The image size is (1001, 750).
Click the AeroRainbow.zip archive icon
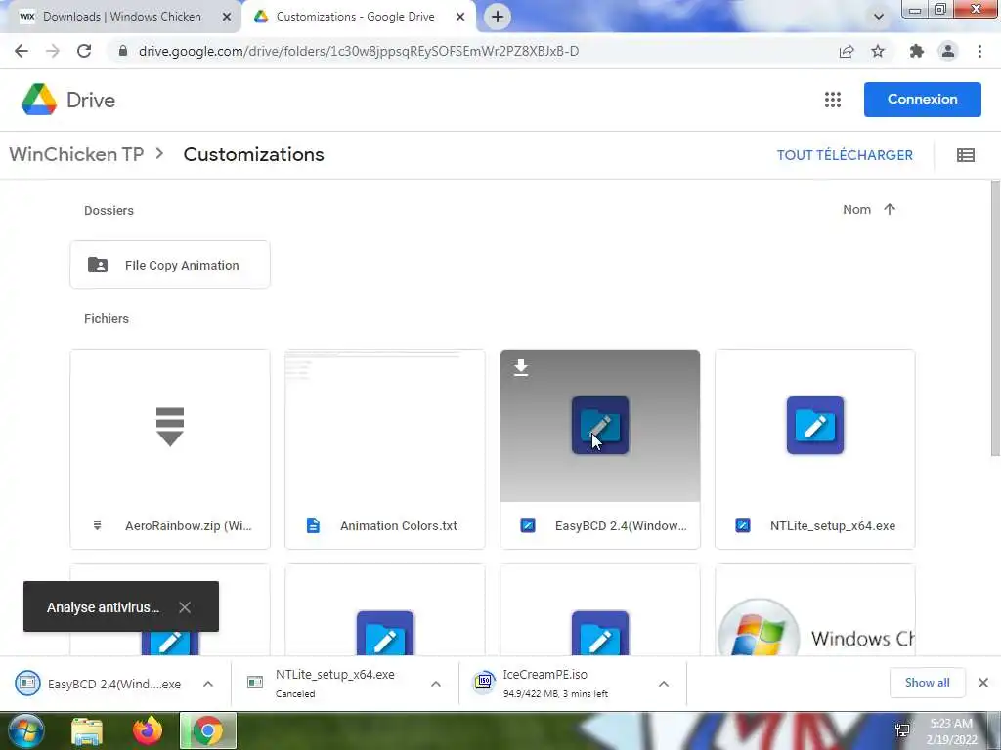pyautogui.click(x=170, y=426)
